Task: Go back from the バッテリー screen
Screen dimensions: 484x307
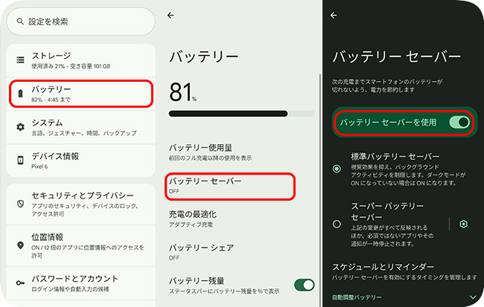Action: (171, 15)
